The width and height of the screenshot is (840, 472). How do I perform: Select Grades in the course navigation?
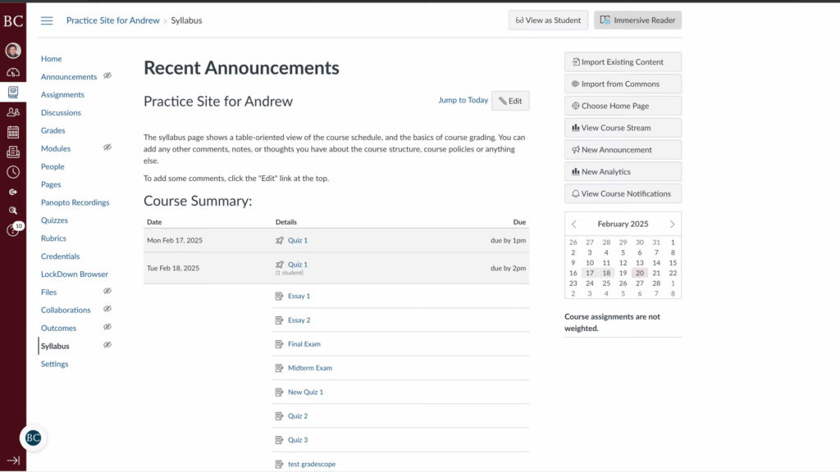point(53,130)
